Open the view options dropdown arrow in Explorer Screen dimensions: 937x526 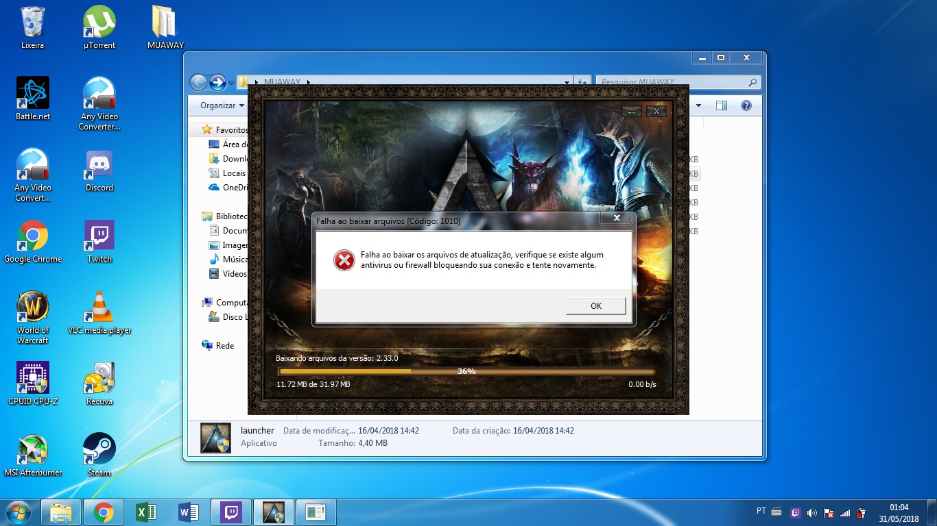[x=699, y=105]
